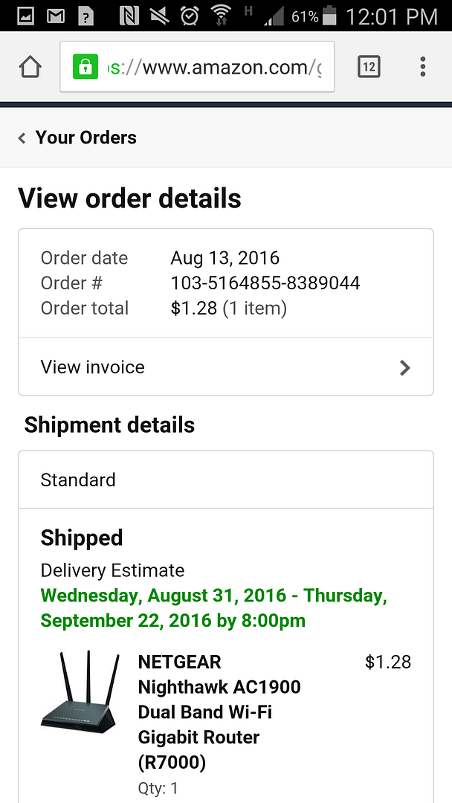The width and height of the screenshot is (452, 803).
Task: Open the NETGEAR Nighthawk AC1900 product link
Action: 219,712
